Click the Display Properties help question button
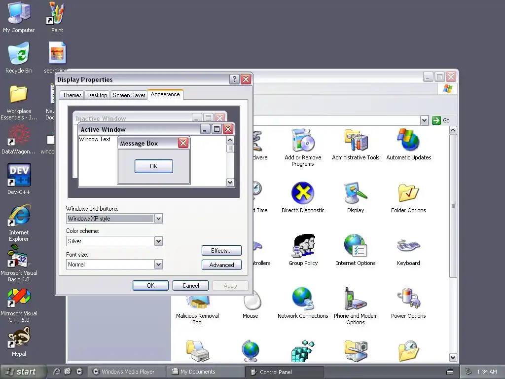 (x=234, y=79)
